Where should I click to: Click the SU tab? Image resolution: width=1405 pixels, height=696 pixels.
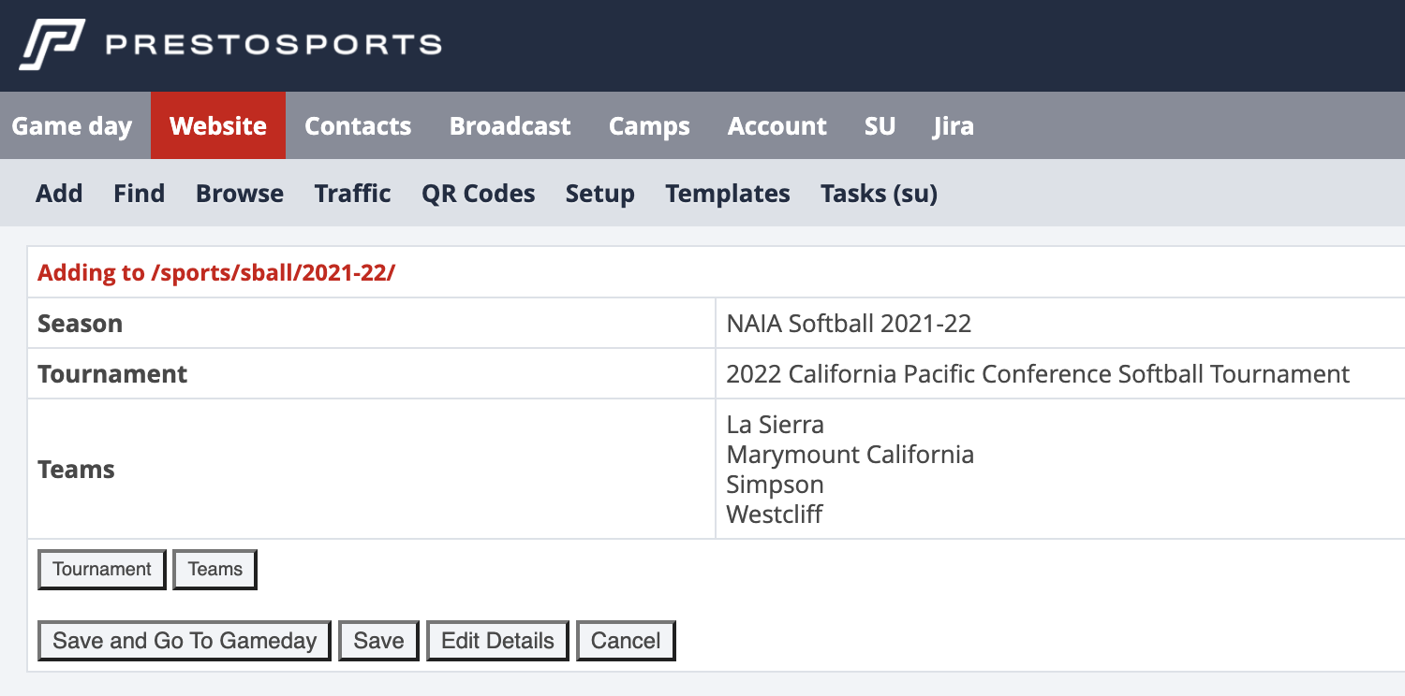pos(880,126)
